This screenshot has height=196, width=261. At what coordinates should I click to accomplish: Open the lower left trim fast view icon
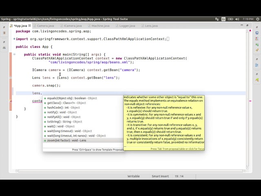pyautogui.click(x=4, y=48)
